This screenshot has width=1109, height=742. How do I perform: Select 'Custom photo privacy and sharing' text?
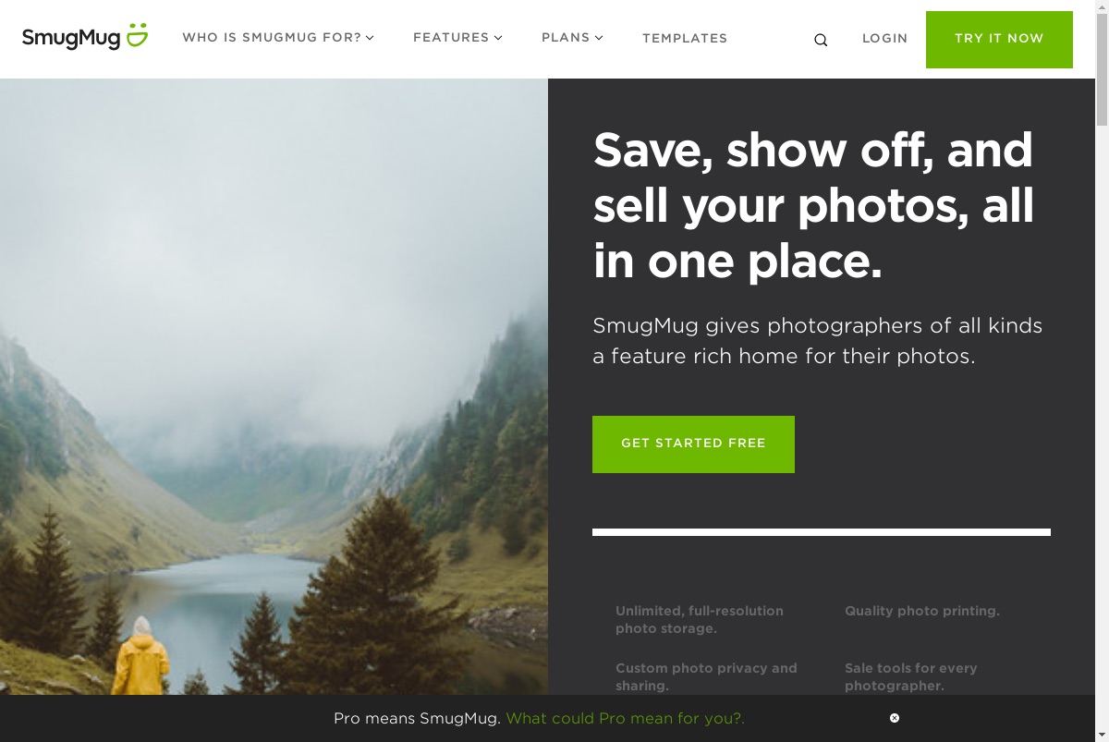pos(706,676)
